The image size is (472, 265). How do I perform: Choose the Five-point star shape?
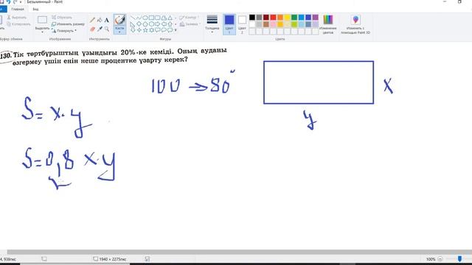pos(145,30)
